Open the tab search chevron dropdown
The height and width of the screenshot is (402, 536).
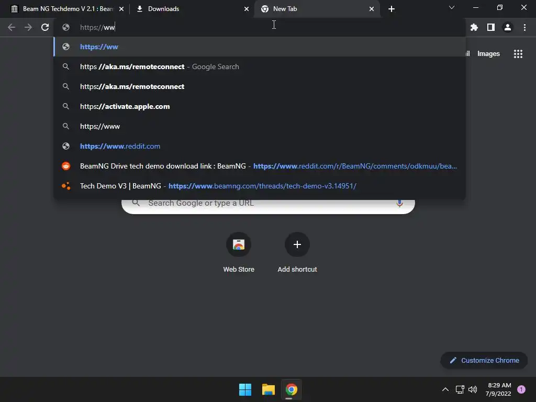[x=452, y=7]
